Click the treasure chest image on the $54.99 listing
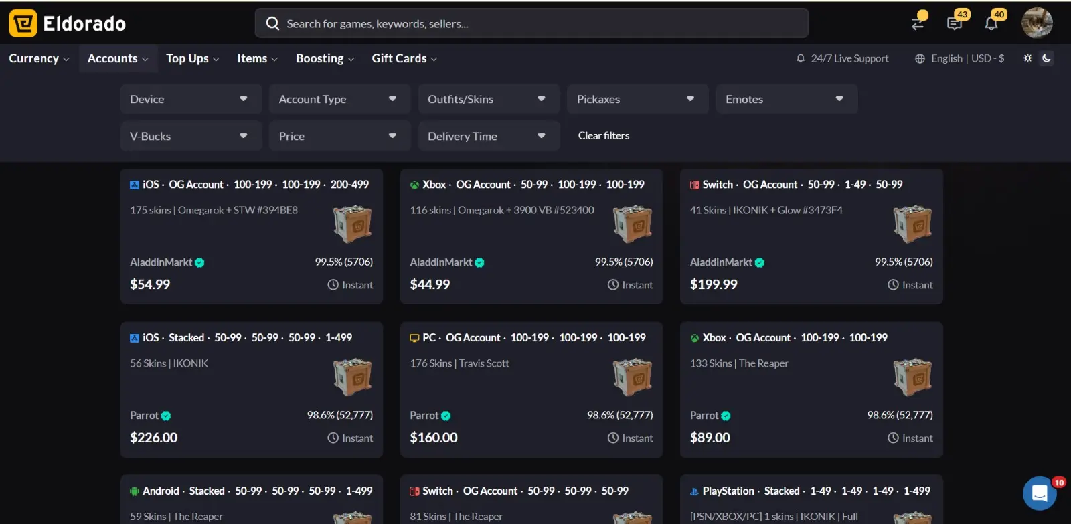The image size is (1071, 524). (x=353, y=224)
